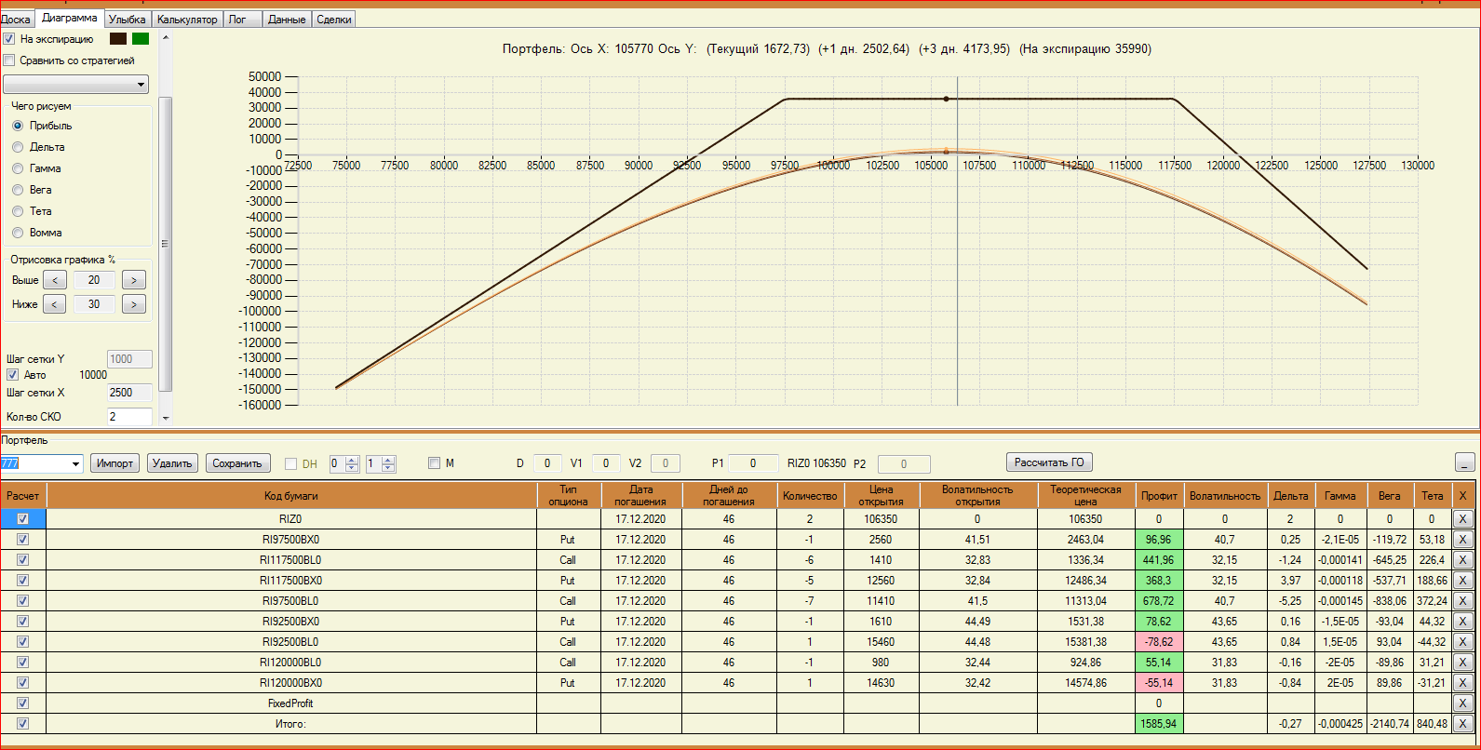Click the 'Импорт' button
The height and width of the screenshot is (750, 1481).
[x=115, y=463]
